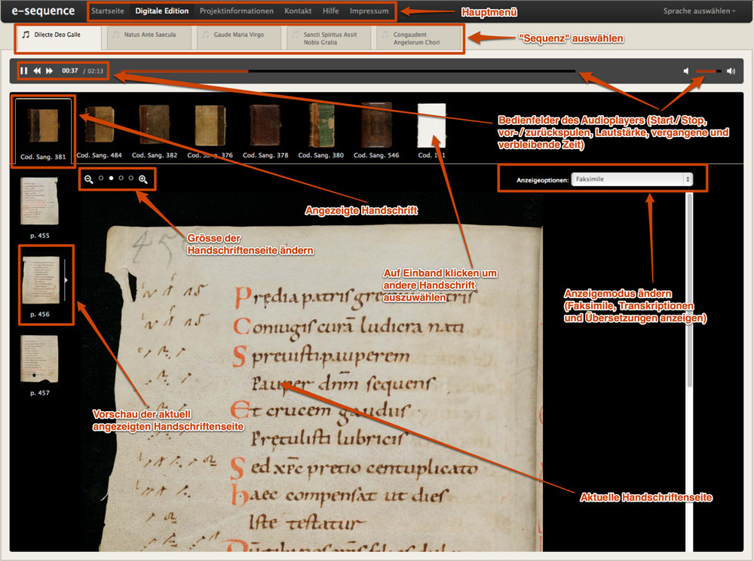This screenshot has height=561, width=754.
Task: Select the fourth zoom level dot
Action: pyautogui.click(x=130, y=178)
